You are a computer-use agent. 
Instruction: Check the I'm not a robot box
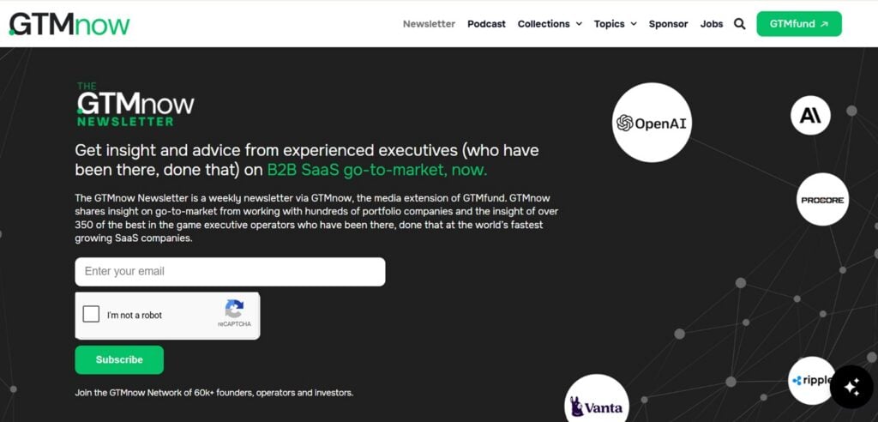pos(91,315)
